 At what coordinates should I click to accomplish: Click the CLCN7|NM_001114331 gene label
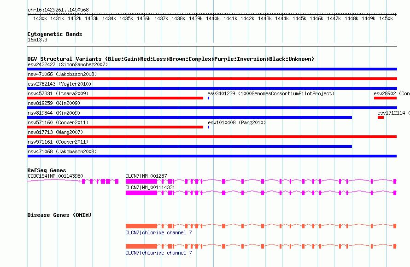pos(150,187)
